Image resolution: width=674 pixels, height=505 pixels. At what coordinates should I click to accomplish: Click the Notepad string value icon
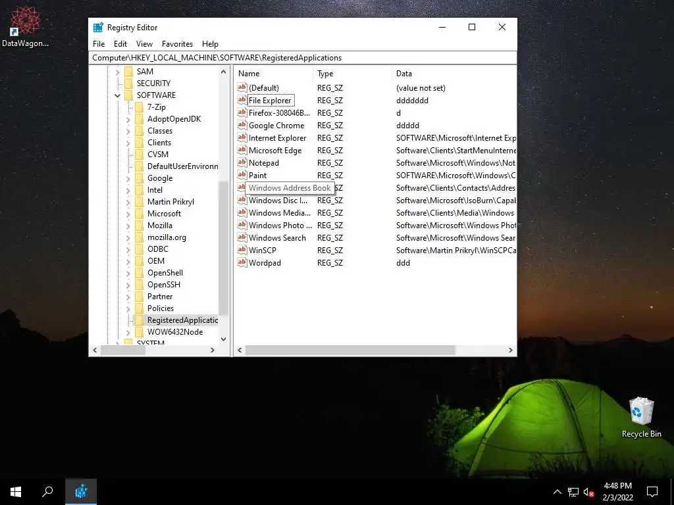tap(242, 162)
